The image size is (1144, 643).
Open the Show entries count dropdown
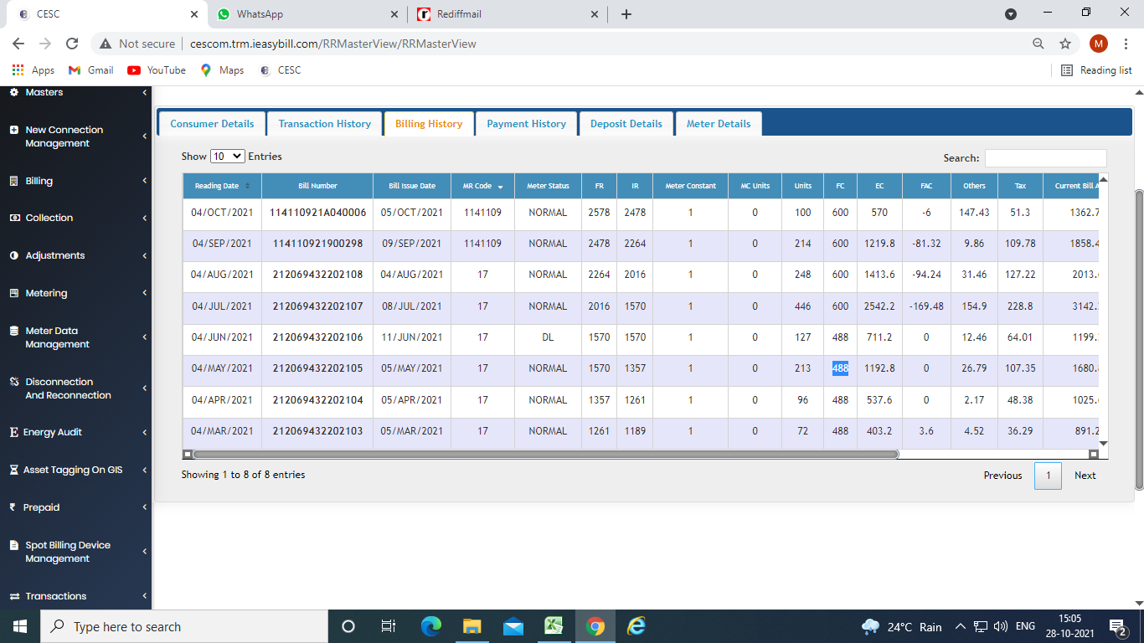pos(227,157)
